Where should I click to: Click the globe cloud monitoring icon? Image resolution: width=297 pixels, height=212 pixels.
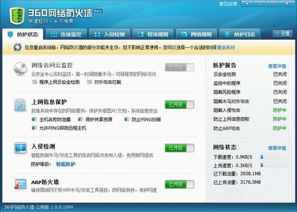pyautogui.click(x=20, y=69)
